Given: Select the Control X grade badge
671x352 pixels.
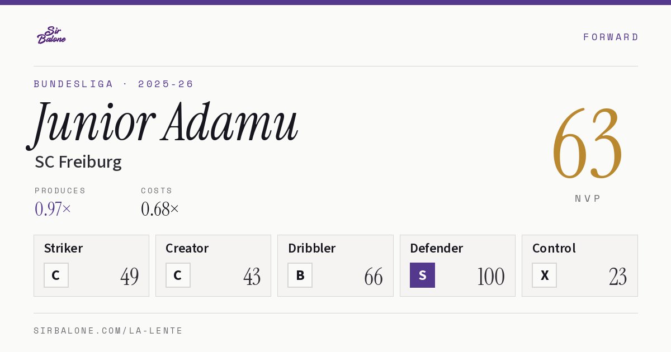Looking at the screenshot, I should tap(544, 275).
